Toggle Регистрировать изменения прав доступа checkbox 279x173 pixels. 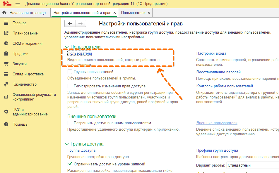click(70, 86)
